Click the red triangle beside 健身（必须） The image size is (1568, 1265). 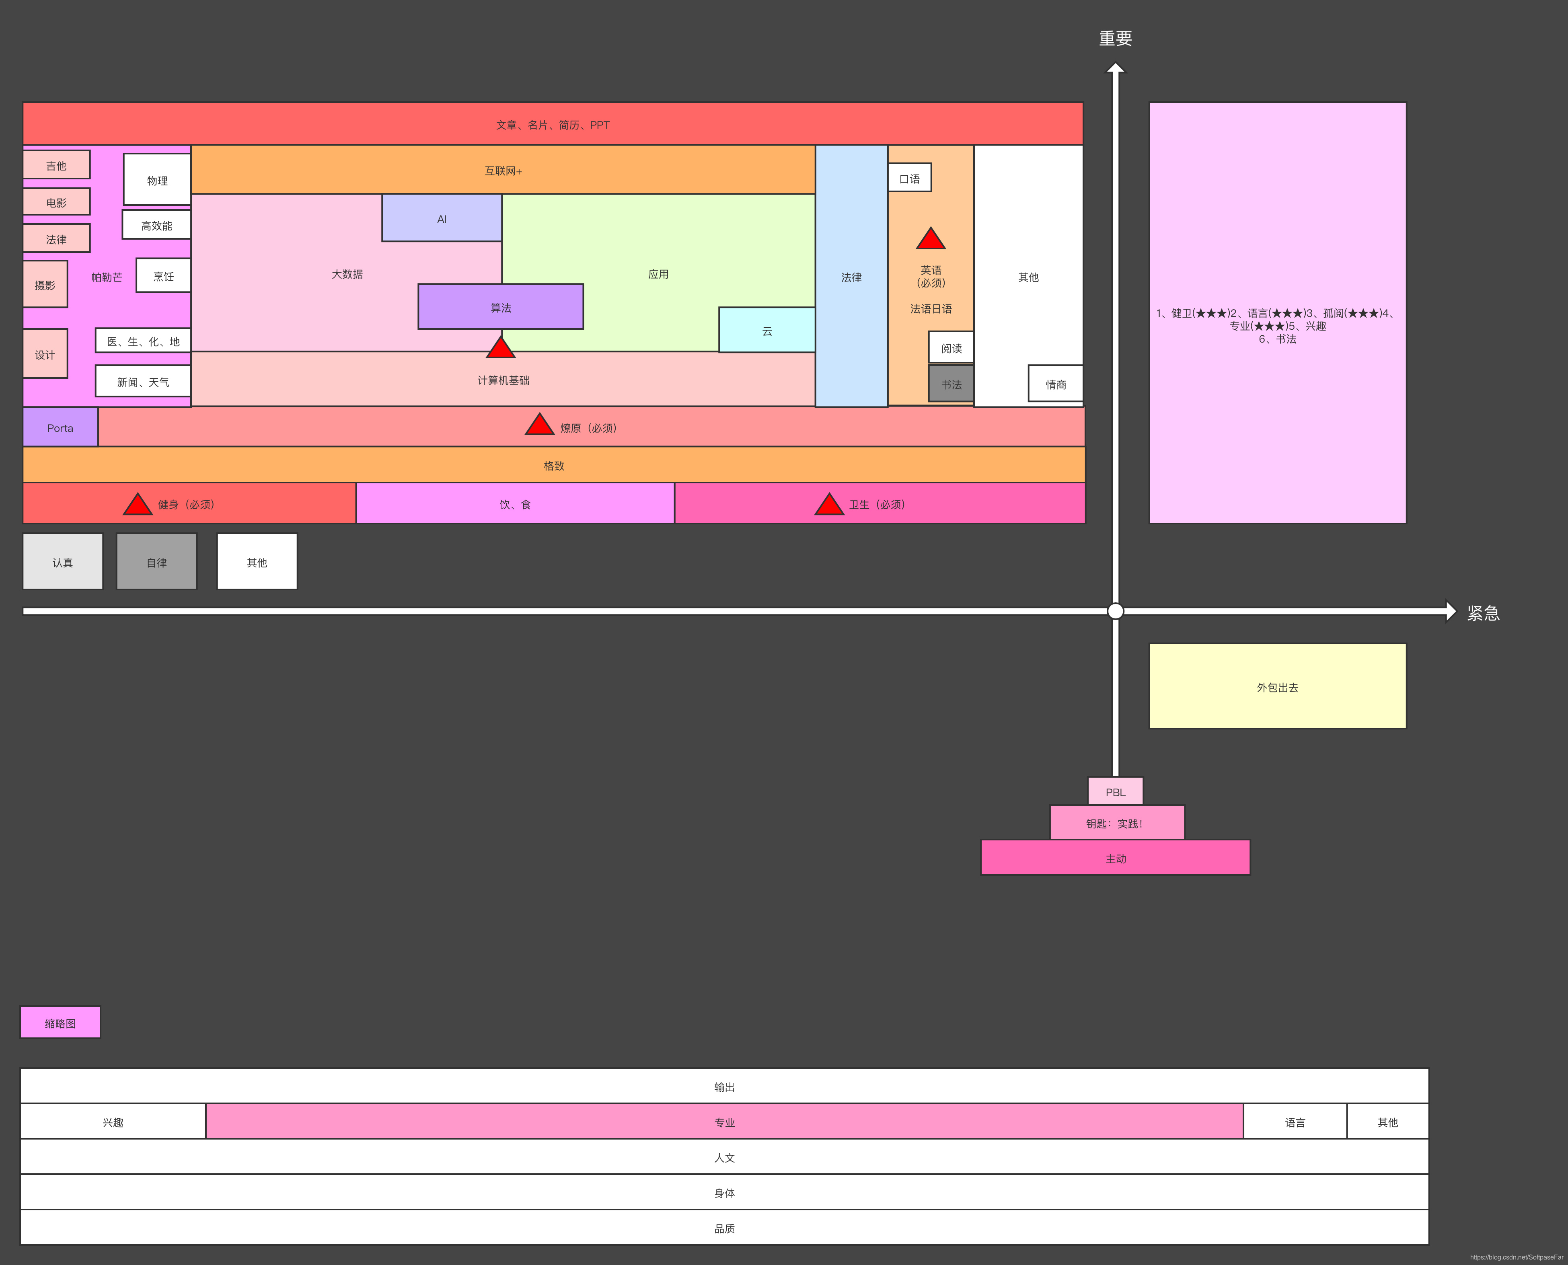(138, 504)
